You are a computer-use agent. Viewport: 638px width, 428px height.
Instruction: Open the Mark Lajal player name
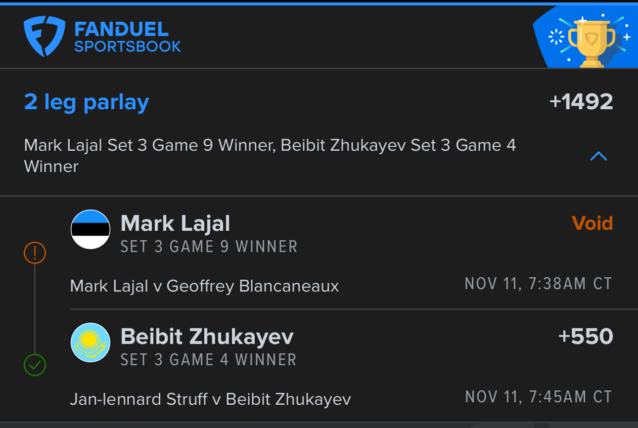pyautogui.click(x=175, y=223)
